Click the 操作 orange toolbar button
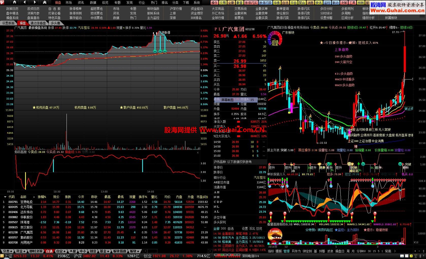The image size is (426, 259). 214,3
